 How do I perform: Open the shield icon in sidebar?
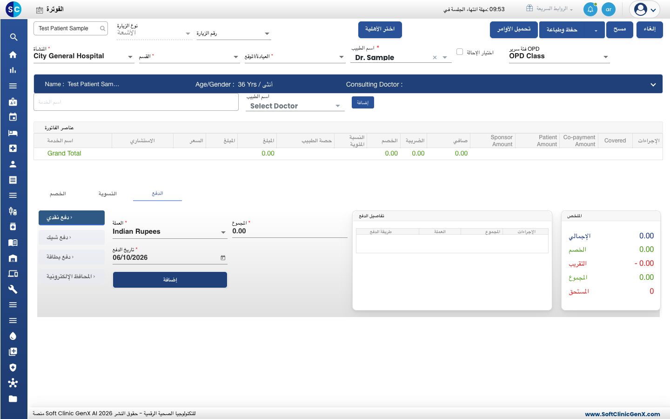pos(13,367)
